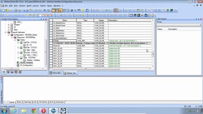Switch to the Global_Var worksheet tab

coord(70,73)
